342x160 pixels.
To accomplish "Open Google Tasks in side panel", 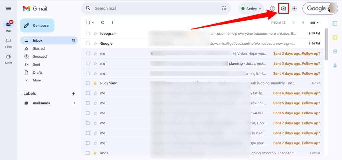I will [x=335, y=51].
